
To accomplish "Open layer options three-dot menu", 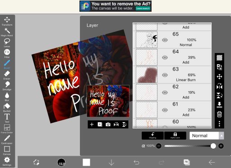I will click(x=219, y=124).
